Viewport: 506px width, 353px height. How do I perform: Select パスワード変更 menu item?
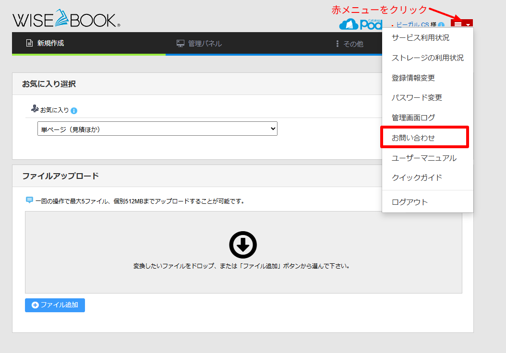pyautogui.click(x=417, y=97)
